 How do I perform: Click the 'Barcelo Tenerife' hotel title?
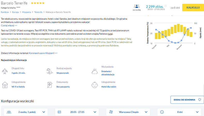(x=14, y=3)
